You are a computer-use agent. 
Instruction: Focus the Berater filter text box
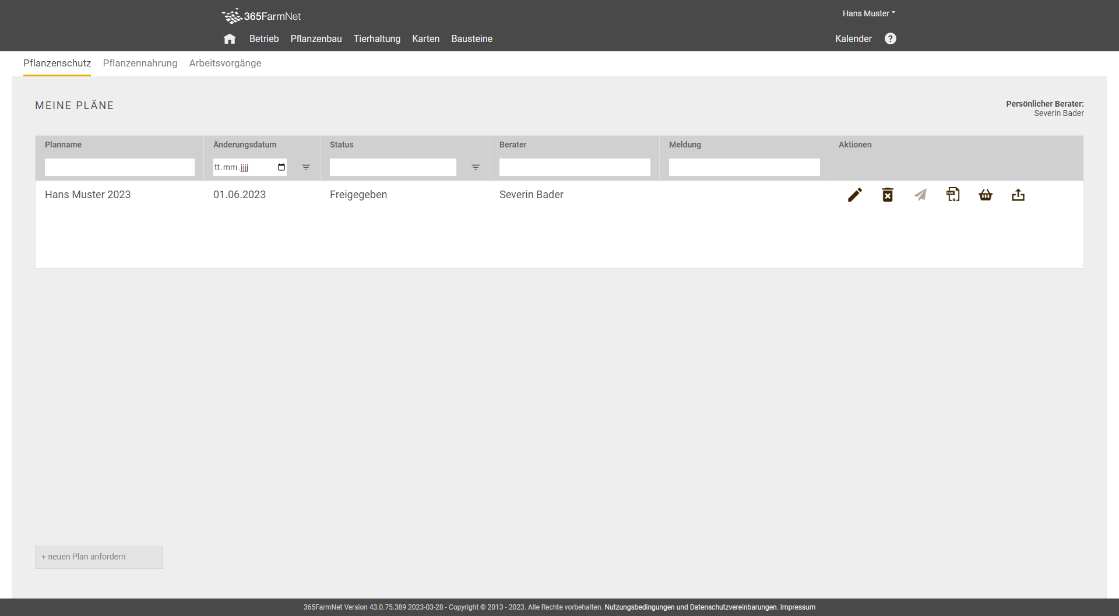click(x=575, y=167)
